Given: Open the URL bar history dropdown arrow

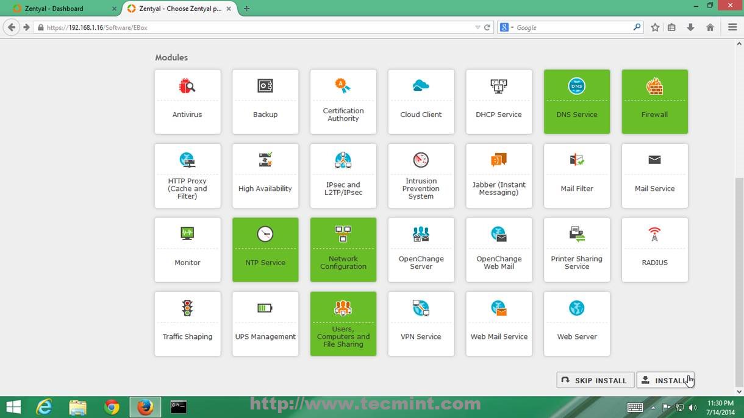Looking at the screenshot, I should pos(478,27).
